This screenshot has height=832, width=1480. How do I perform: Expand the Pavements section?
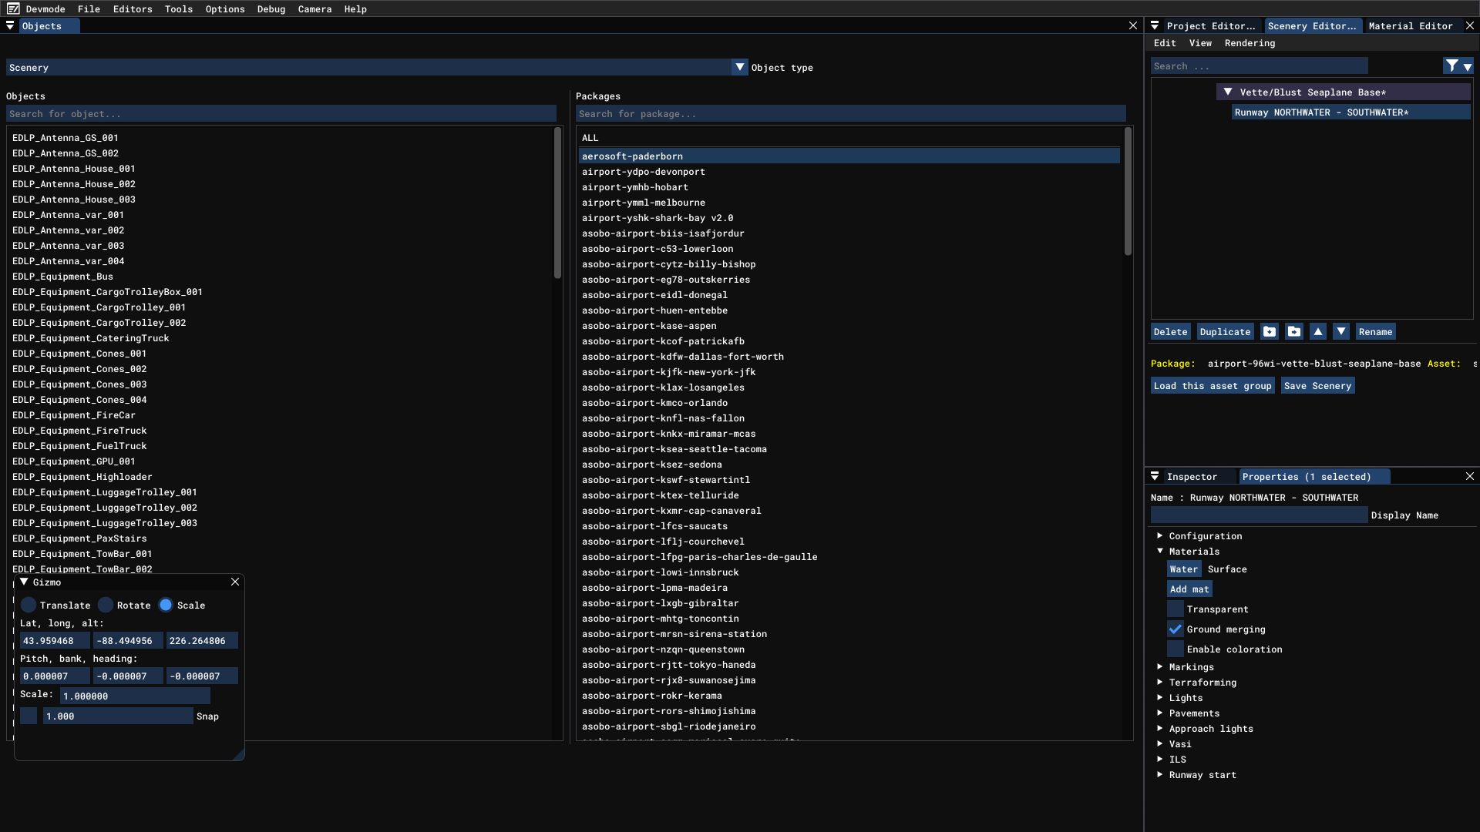point(1159,713)
